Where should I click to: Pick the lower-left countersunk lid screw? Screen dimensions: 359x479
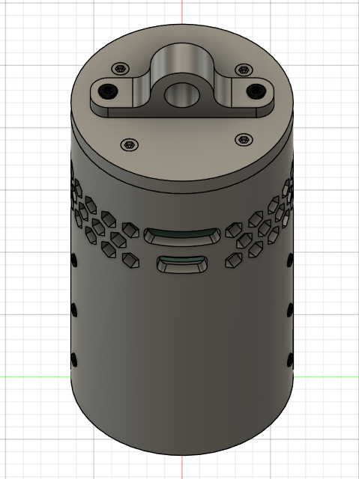click(x=130, y=144)
